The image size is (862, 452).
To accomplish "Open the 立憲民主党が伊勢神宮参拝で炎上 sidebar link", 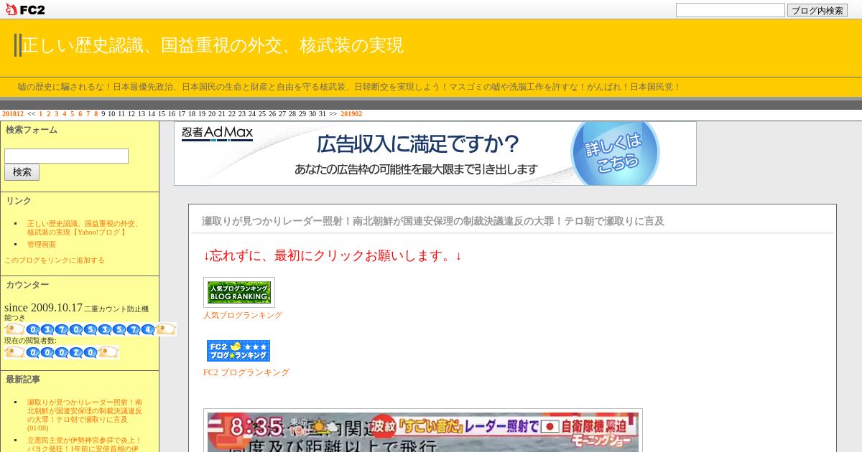I will coord(85,444).
